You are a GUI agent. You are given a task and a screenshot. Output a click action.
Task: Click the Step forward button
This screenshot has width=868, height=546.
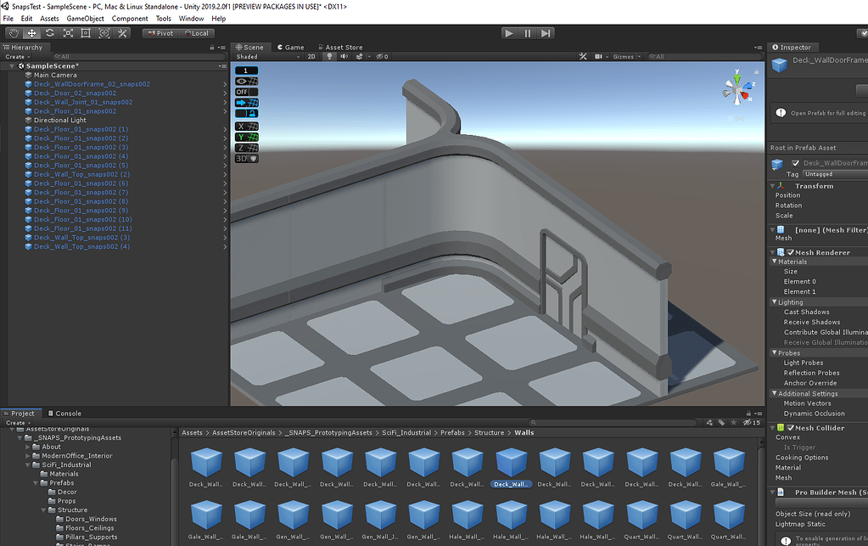pyautogui.click(x=546, y=33)
